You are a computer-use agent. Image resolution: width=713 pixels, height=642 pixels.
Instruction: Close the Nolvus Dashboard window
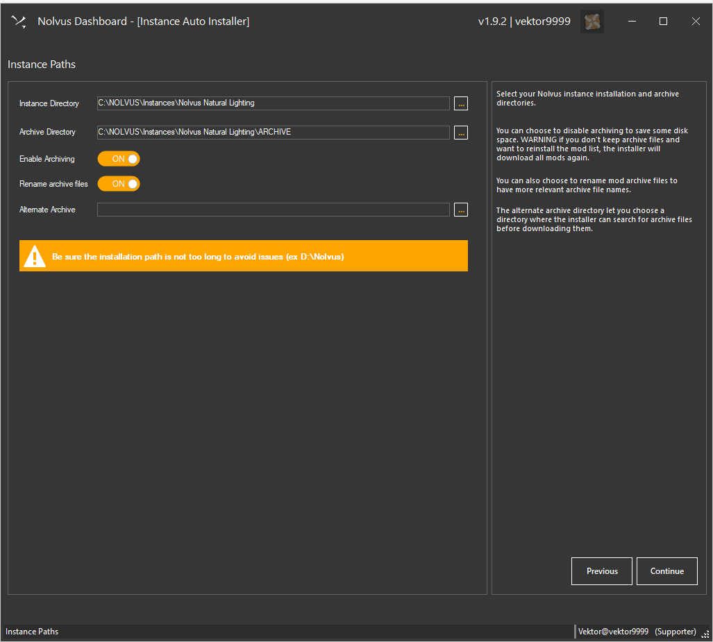click(x=696, y=22)
